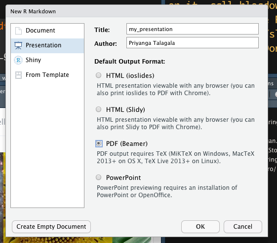The height and width of the screenshot is (243, 277).
Task: Click the HTML (ioslides) option label
Action: tap(130, 75)
